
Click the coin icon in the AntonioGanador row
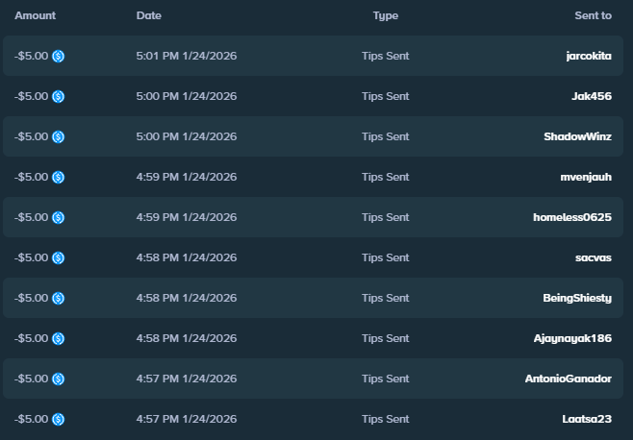coord(58,379)
